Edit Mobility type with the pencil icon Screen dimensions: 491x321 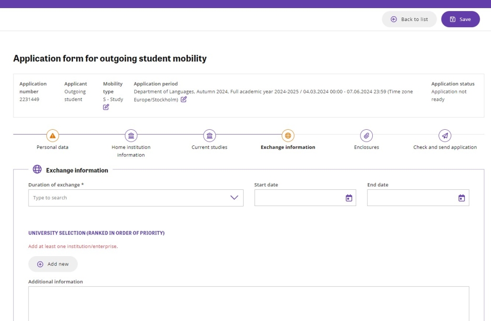tap(106, 107)
